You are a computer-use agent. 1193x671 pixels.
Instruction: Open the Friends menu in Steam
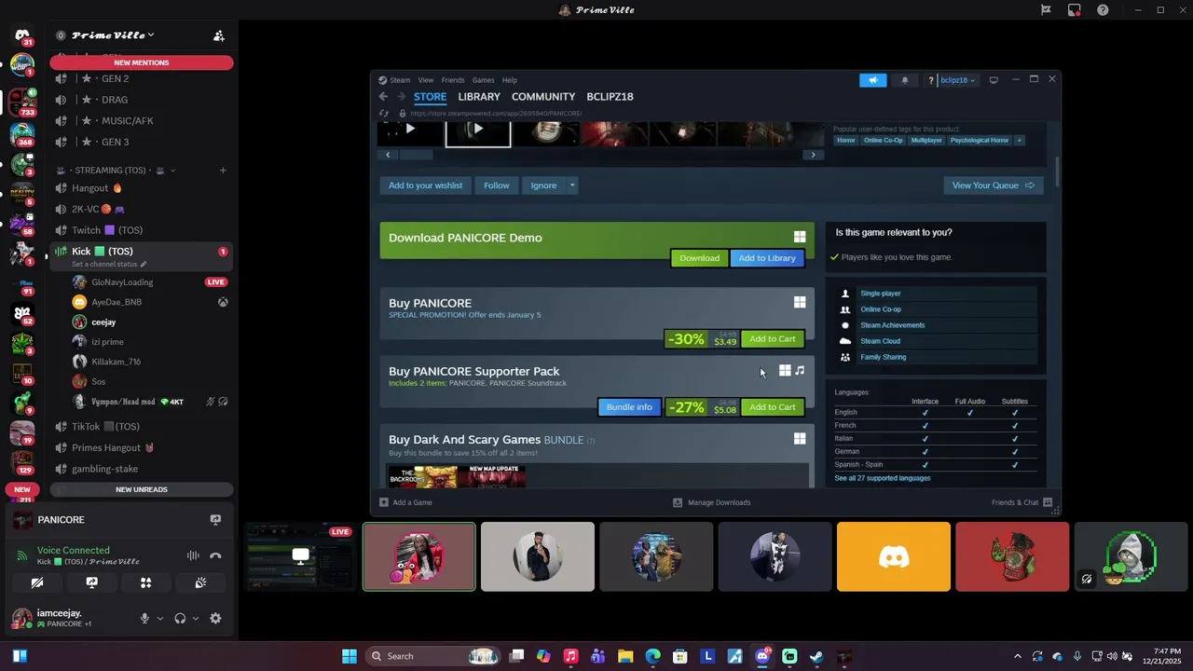click(453, 80)
